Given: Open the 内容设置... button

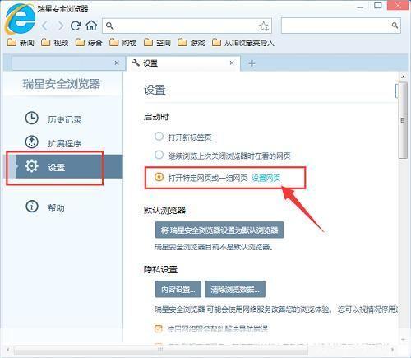Looking at the screenshot, I should (178, 289).
